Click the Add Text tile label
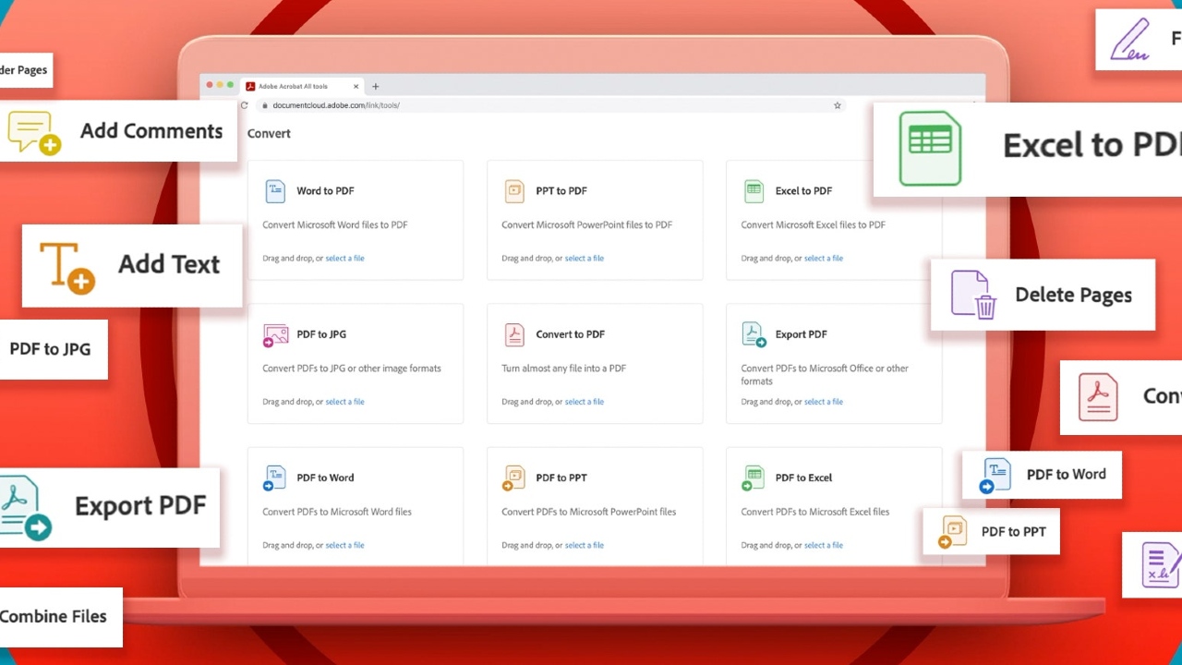Image resolution: width=1182 pixels, height=665 pixels. coord(169,264)
